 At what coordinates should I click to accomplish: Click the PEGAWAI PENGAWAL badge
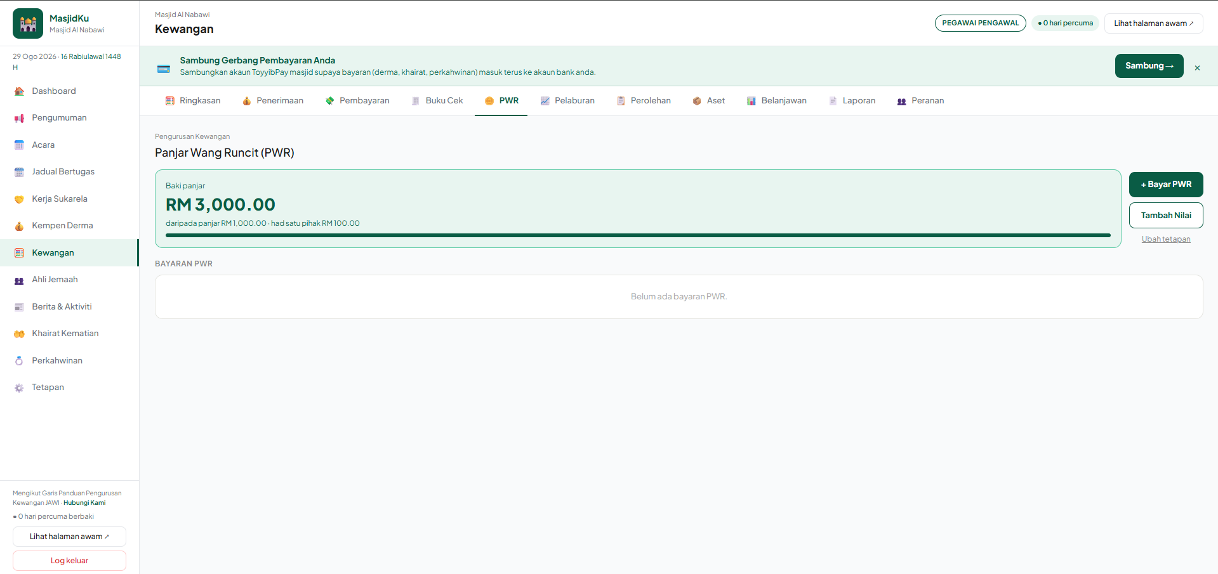pos(980,23)
